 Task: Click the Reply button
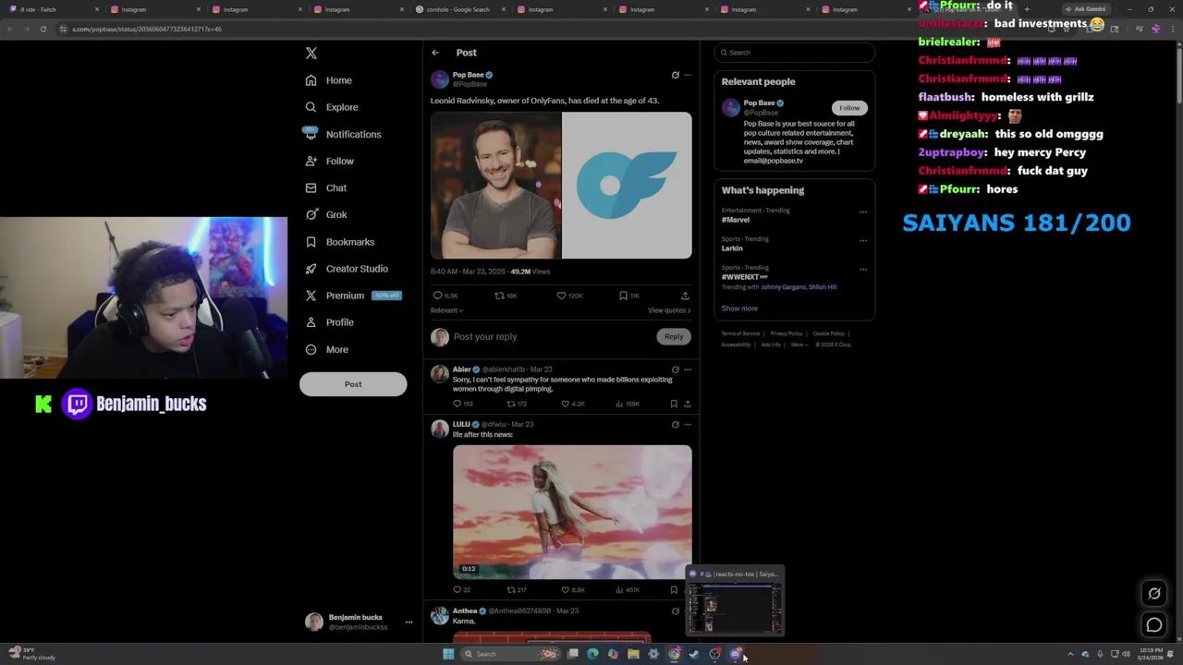(x=674, y=337)
